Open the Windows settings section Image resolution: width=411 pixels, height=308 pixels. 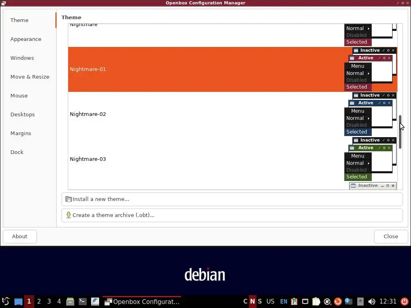(22, 58)
